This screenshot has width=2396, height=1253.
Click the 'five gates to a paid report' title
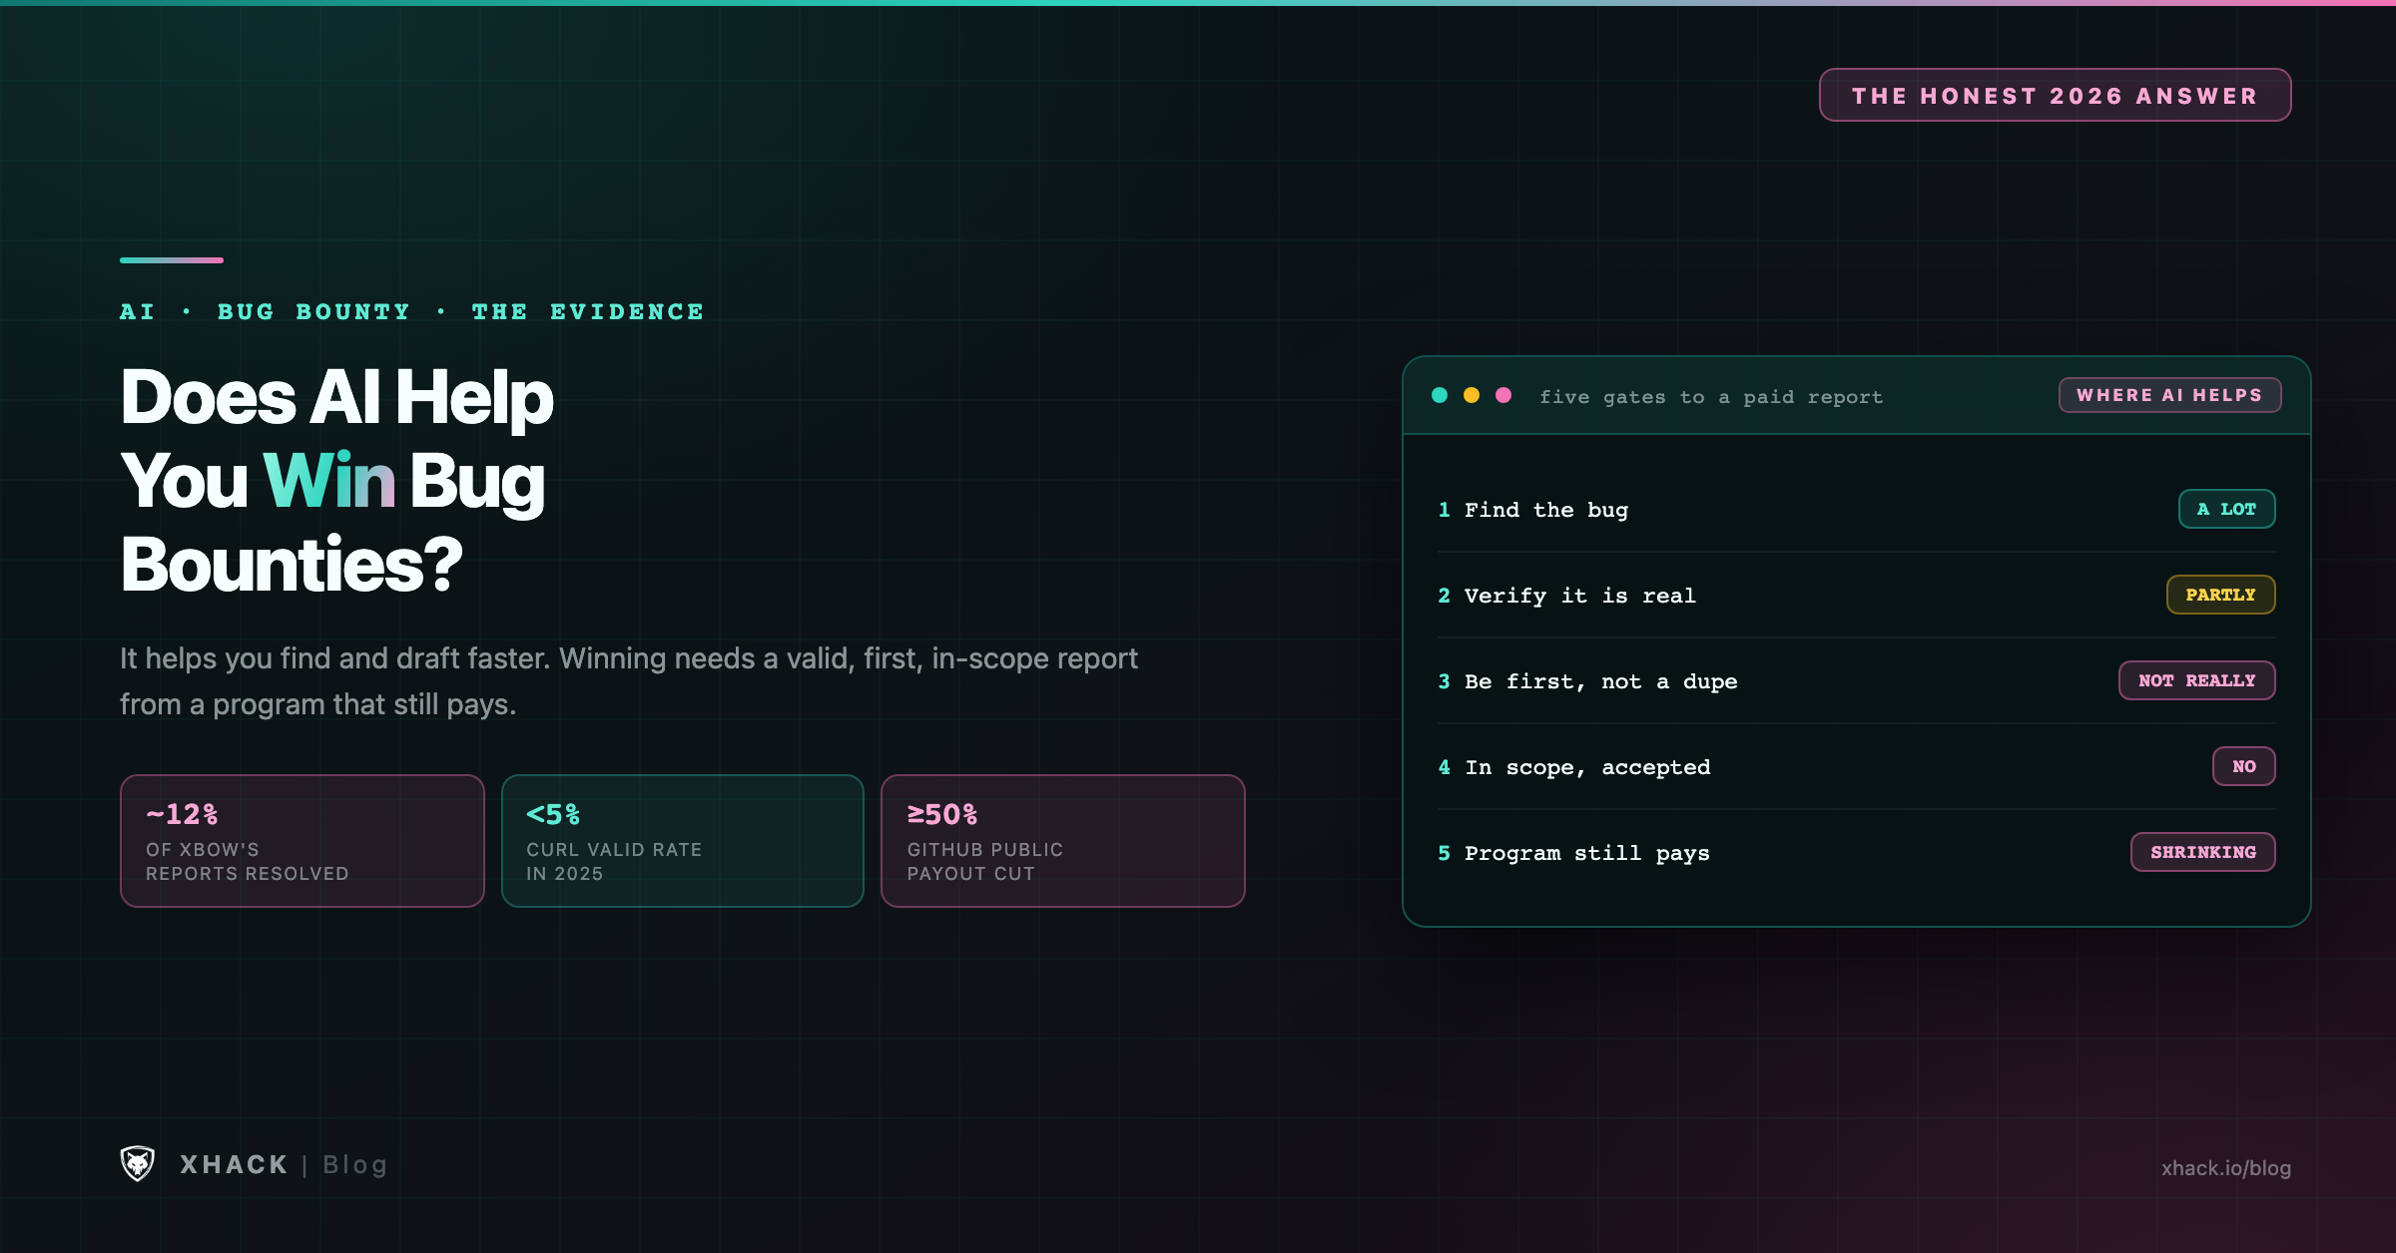click(1711, 397)
